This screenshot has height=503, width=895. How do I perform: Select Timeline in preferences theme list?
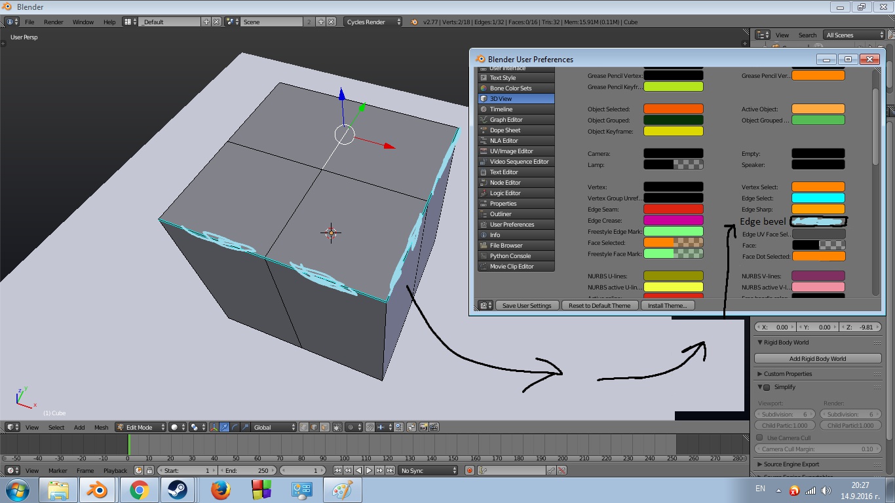tap(516, 109)
